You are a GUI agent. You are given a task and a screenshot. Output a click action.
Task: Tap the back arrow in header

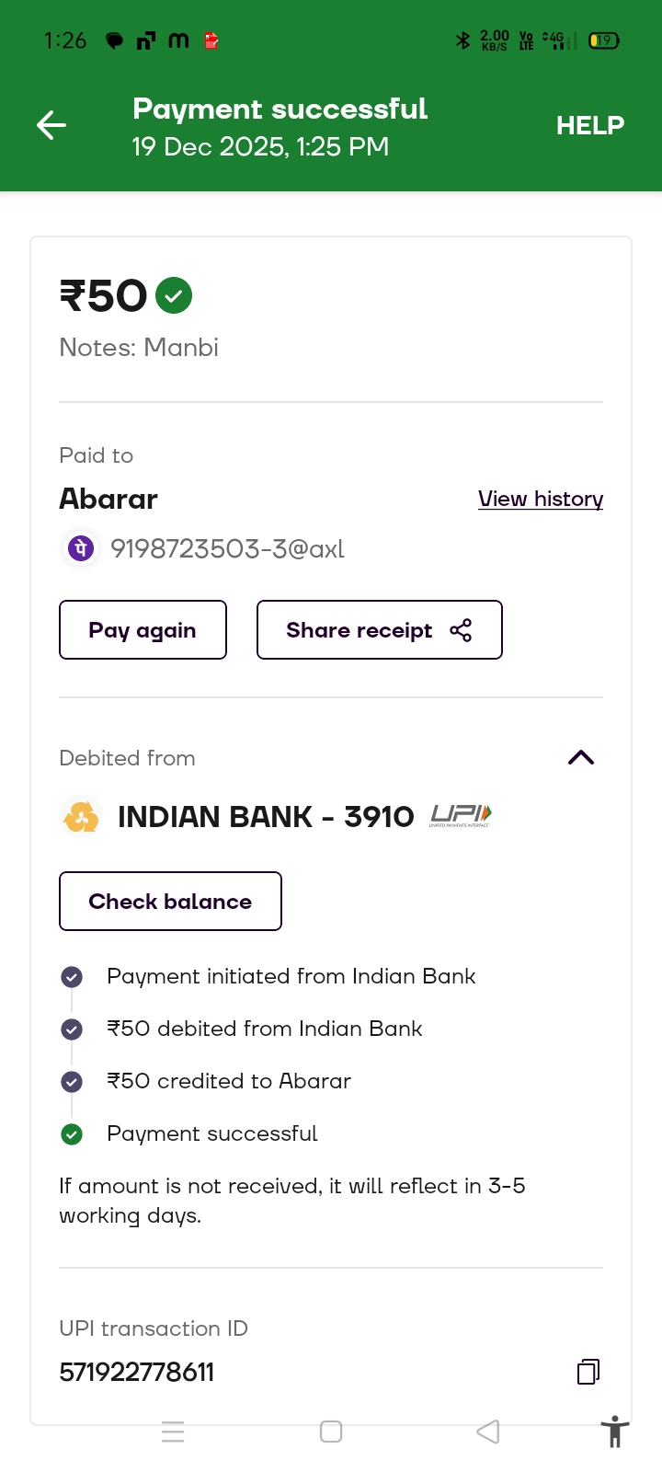coord(51,125)
